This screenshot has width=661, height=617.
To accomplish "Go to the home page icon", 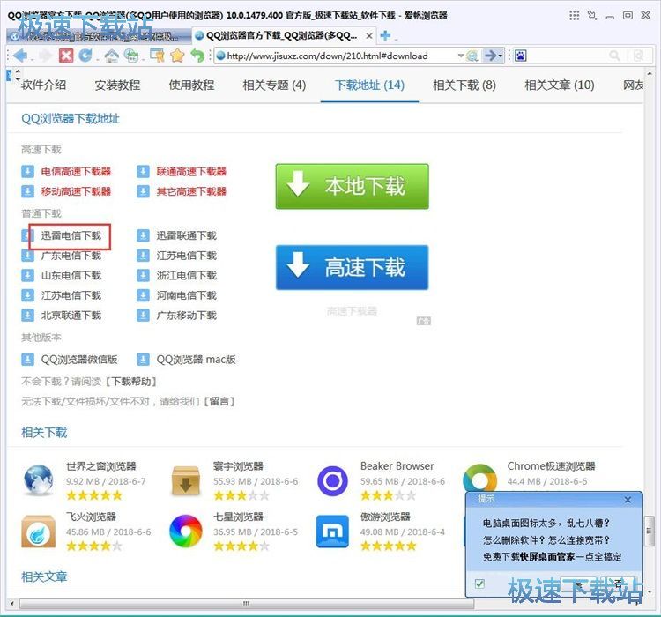I will click(x=112, y=56).
